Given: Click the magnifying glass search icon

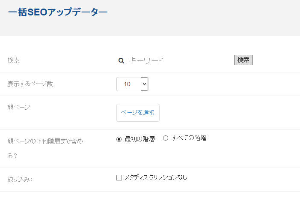Looking at the screenshot, I should click(x=121, y=61).
